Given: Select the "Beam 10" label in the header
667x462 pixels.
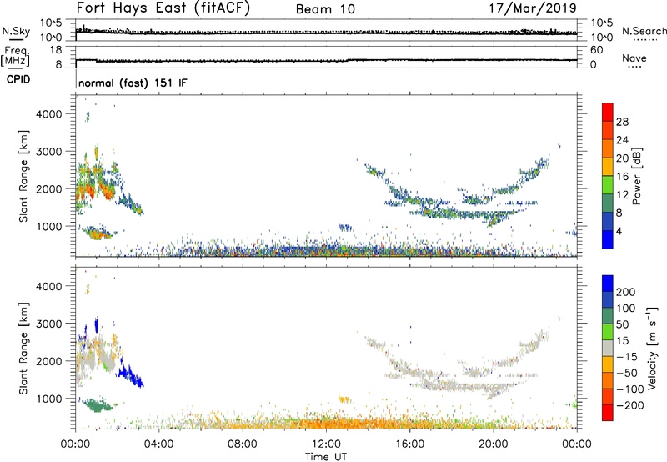Looking at the screenshot, I should 325,9.
